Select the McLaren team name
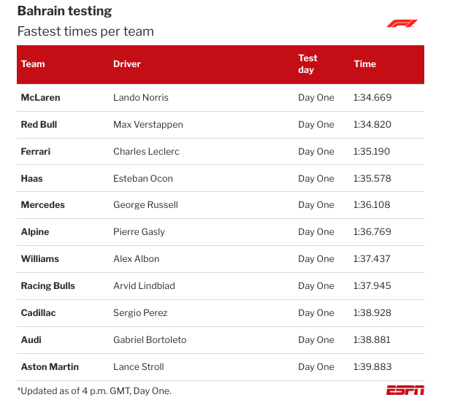The height and width of the screenshot is (416, 463). click(x=41, y=98)
